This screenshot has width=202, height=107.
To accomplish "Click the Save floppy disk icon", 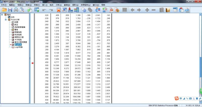I will point(10,10).
